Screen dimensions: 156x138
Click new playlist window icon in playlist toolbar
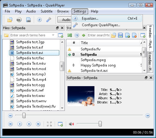143,35
